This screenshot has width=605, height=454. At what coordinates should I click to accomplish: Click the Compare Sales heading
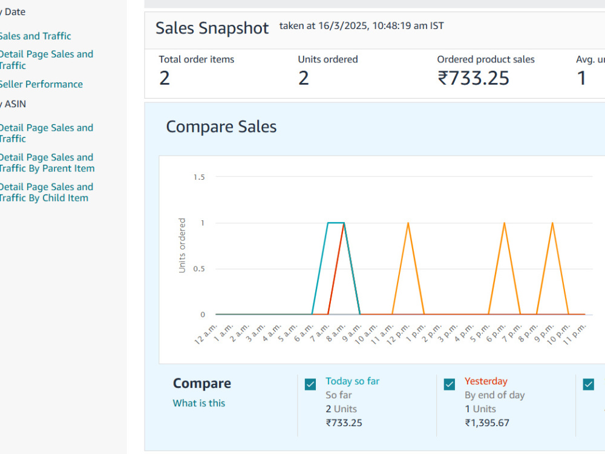[221, 127]
